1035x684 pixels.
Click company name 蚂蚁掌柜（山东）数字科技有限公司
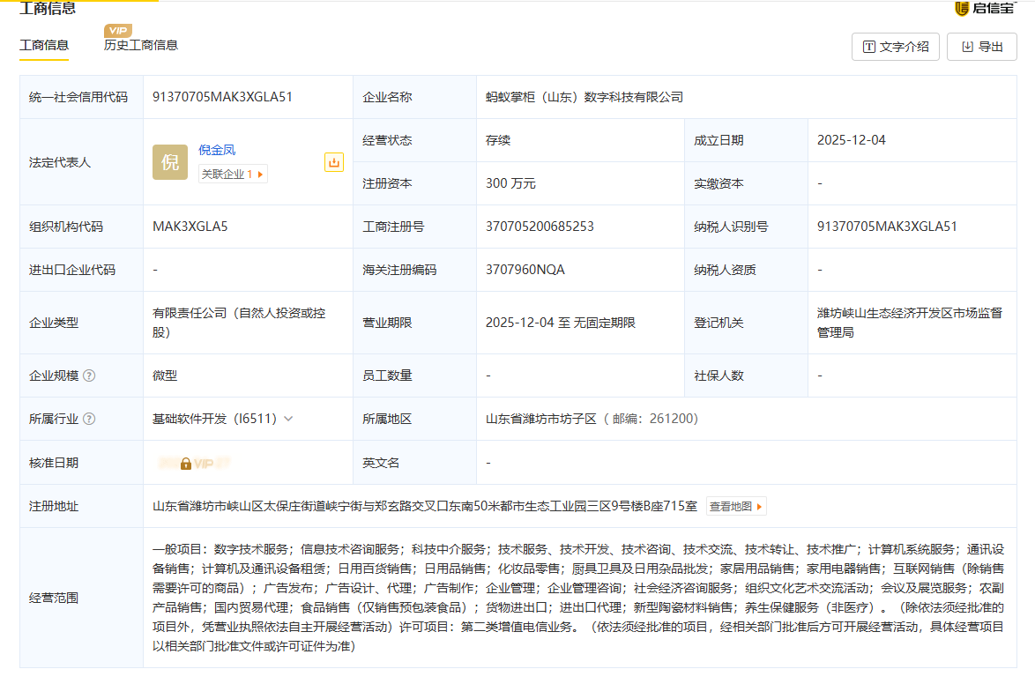(x=585, y=97)
